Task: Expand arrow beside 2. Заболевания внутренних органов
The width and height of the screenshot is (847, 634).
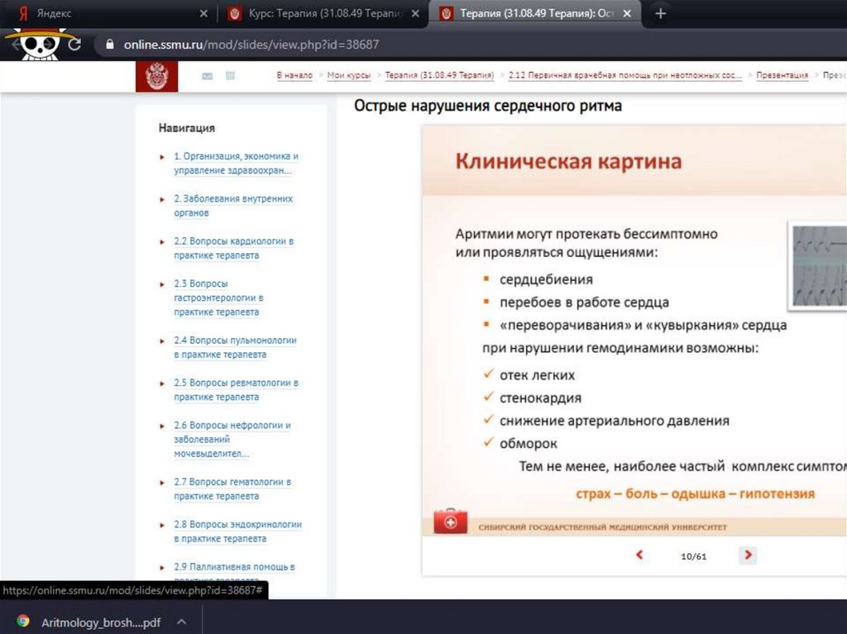Action: (161, 199)
